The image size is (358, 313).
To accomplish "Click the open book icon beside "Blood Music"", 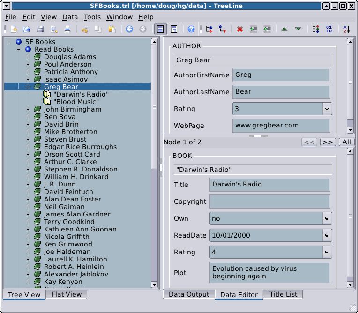I will click(x=47, y=102).
